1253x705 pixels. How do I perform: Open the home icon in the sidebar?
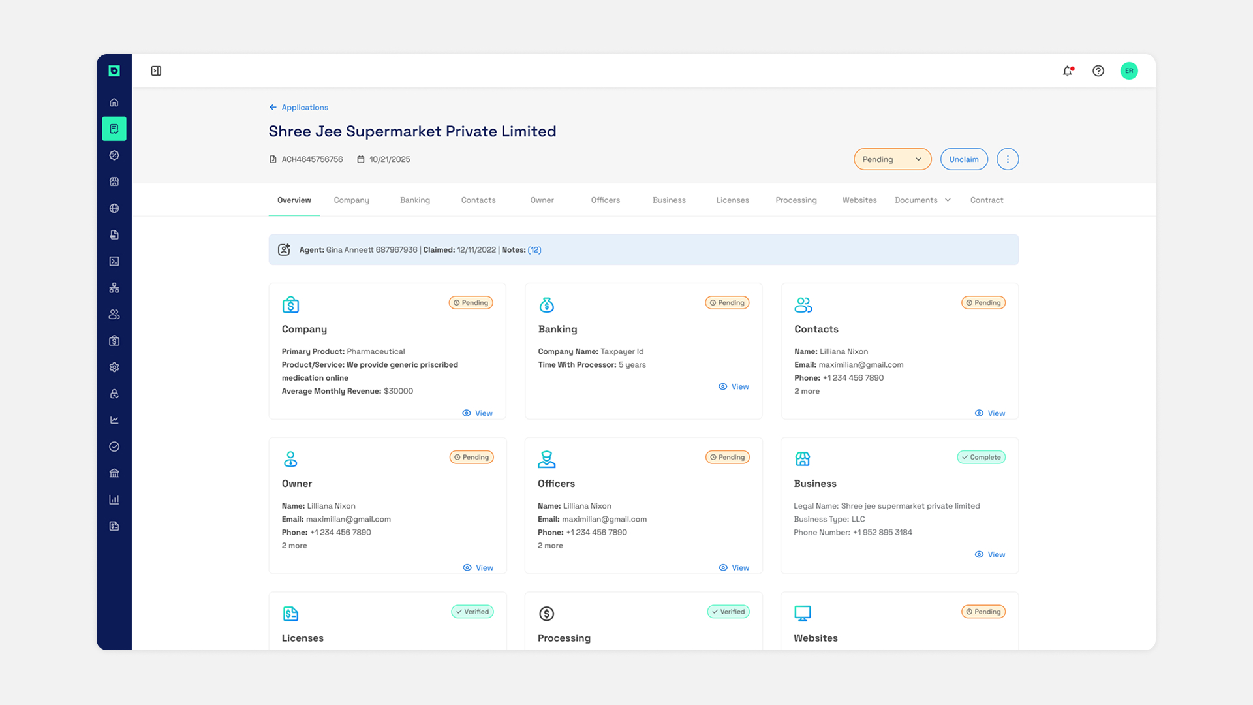click(x=114, y=102)
